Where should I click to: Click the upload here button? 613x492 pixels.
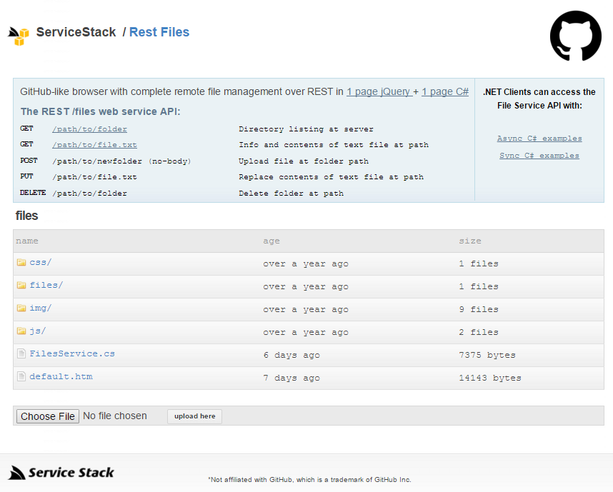coord(195,416)
